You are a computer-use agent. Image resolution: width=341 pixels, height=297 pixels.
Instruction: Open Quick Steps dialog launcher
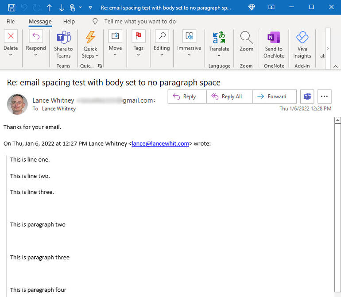[100, 66]
